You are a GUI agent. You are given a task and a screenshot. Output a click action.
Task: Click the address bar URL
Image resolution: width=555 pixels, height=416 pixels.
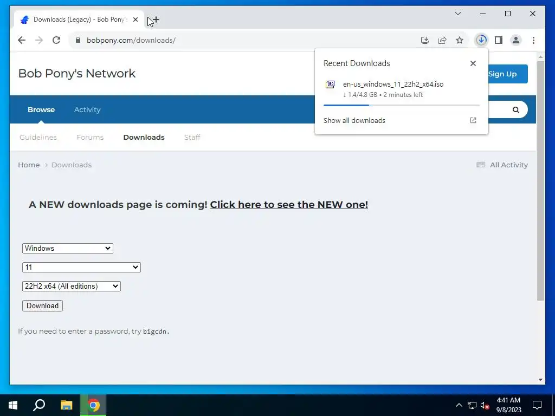131,40
